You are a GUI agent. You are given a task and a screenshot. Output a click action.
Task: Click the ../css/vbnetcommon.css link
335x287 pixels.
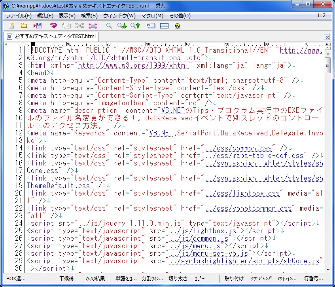point(248,208)
